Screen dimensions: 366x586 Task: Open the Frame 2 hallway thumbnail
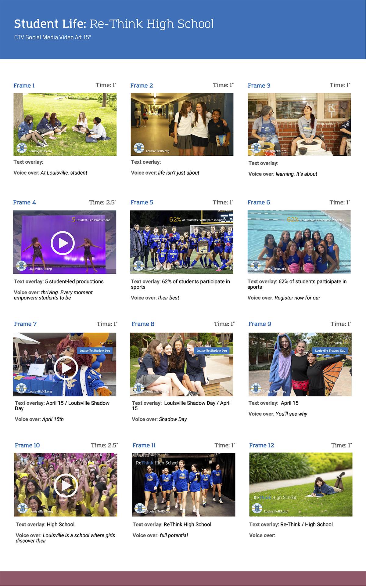tap(182, 125)
